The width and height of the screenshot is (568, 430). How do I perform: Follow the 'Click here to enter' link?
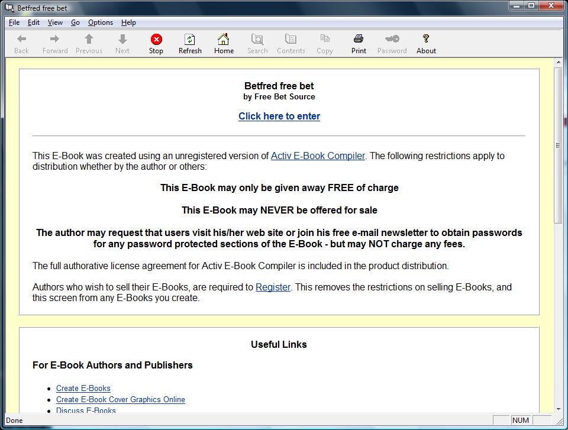pos(279,117)
